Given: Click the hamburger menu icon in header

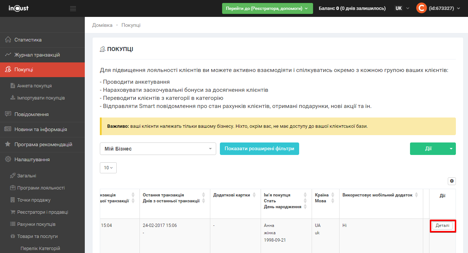Looking at the screenshot, I should coord(73,8).
